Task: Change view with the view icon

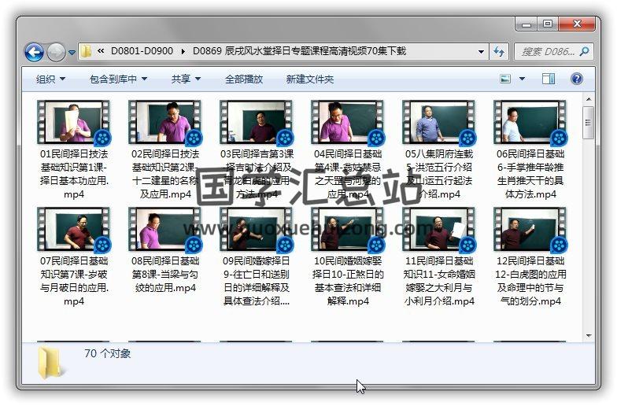Action: point(505,79)
